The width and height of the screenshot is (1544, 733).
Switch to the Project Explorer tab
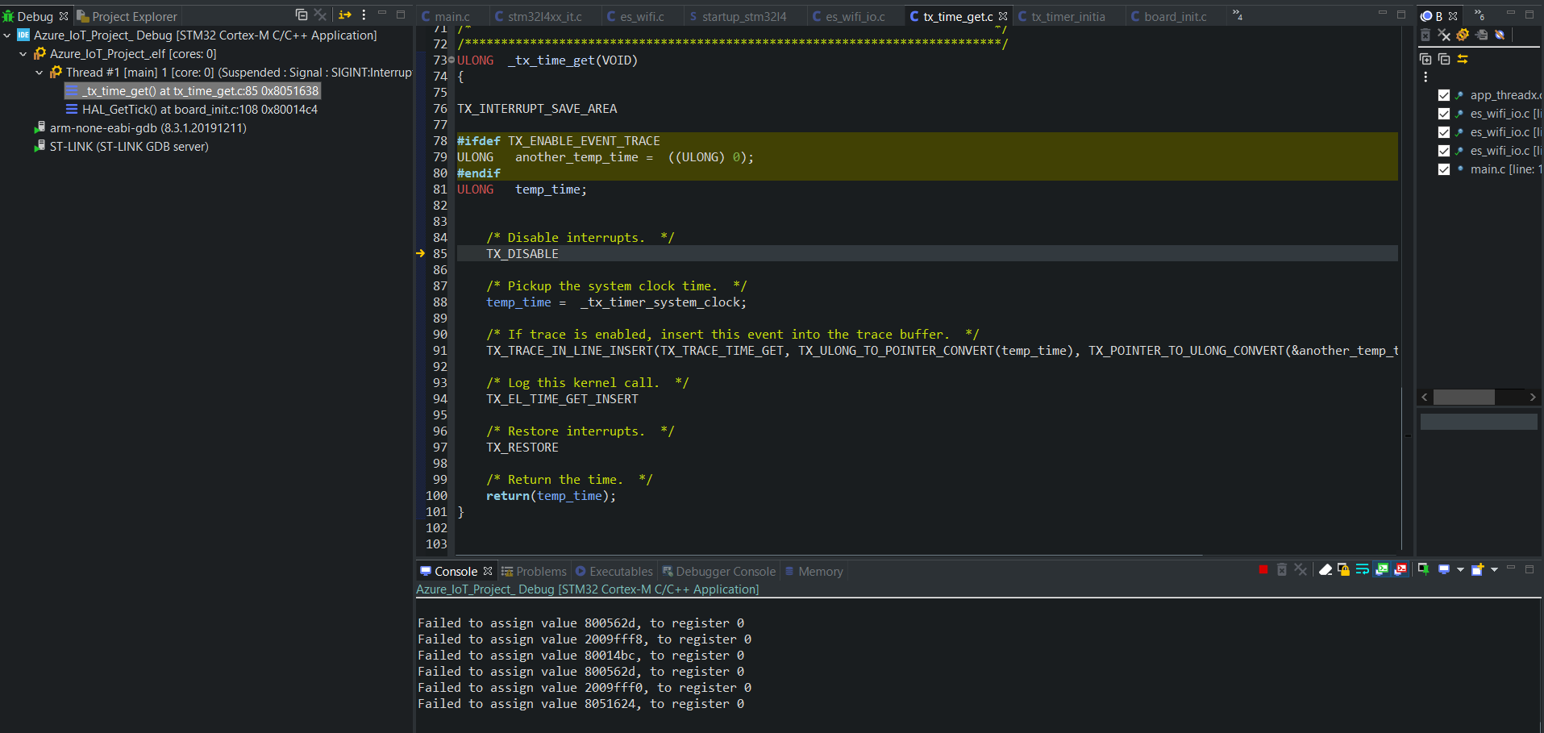click(127, 16)
